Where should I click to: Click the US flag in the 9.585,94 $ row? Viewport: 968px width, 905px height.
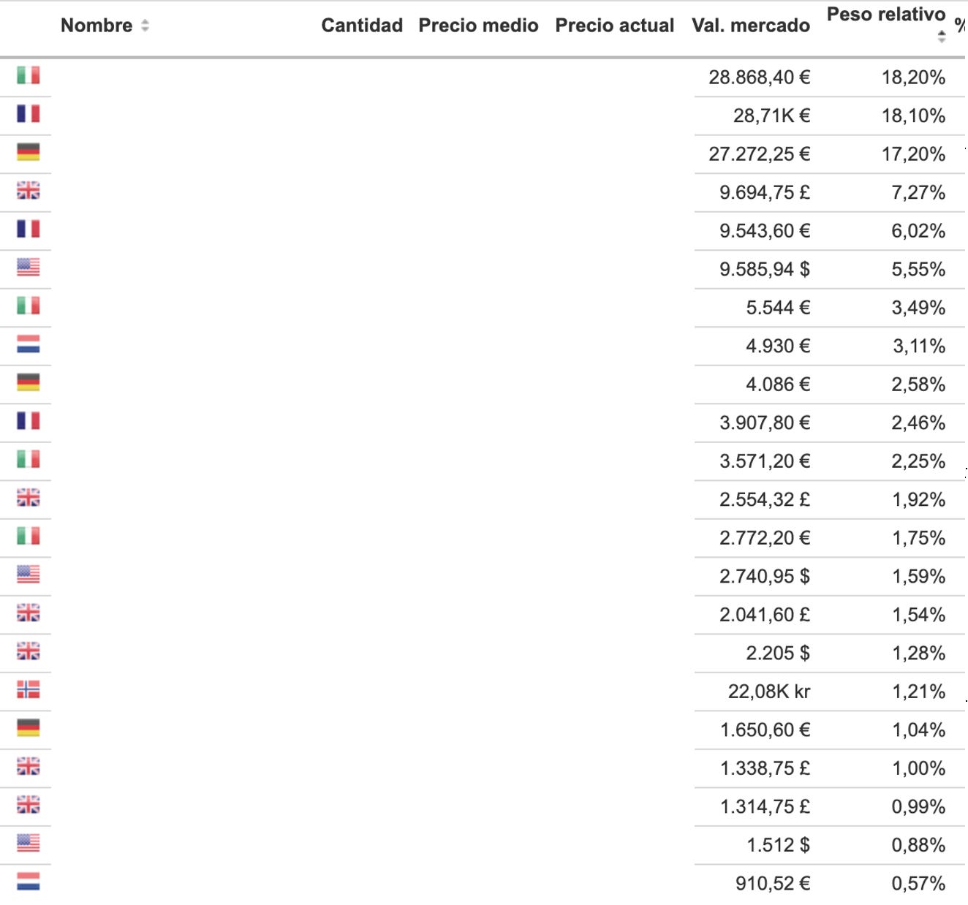(29, 267)
